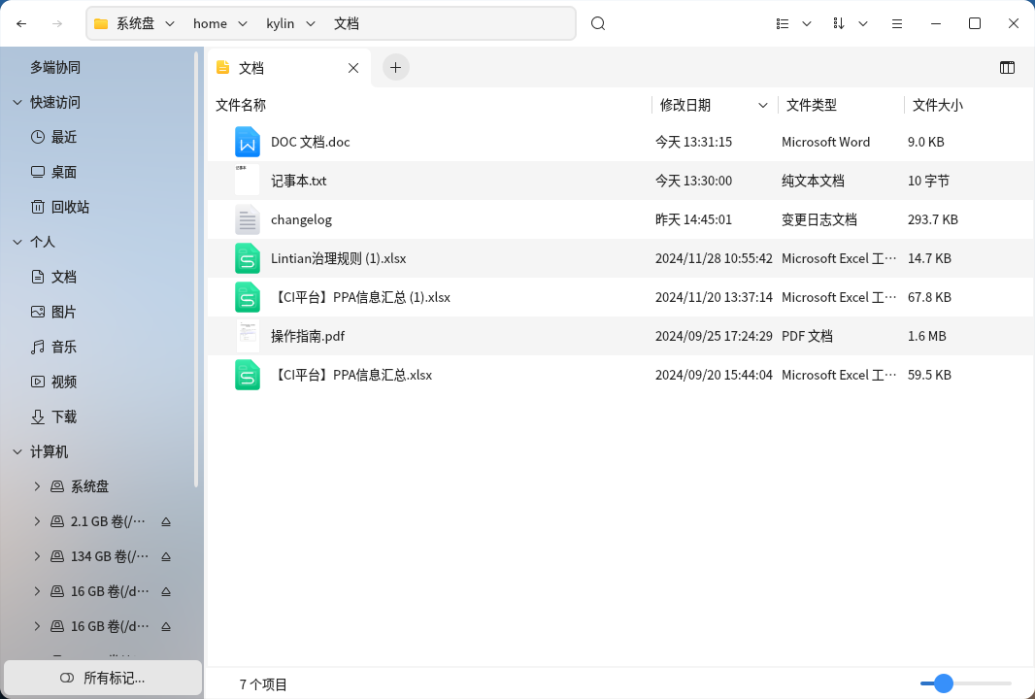This screenshot has height=699, width=1035.
Task: Open the sort options dropdown arrow
Action: click(863, 23)
